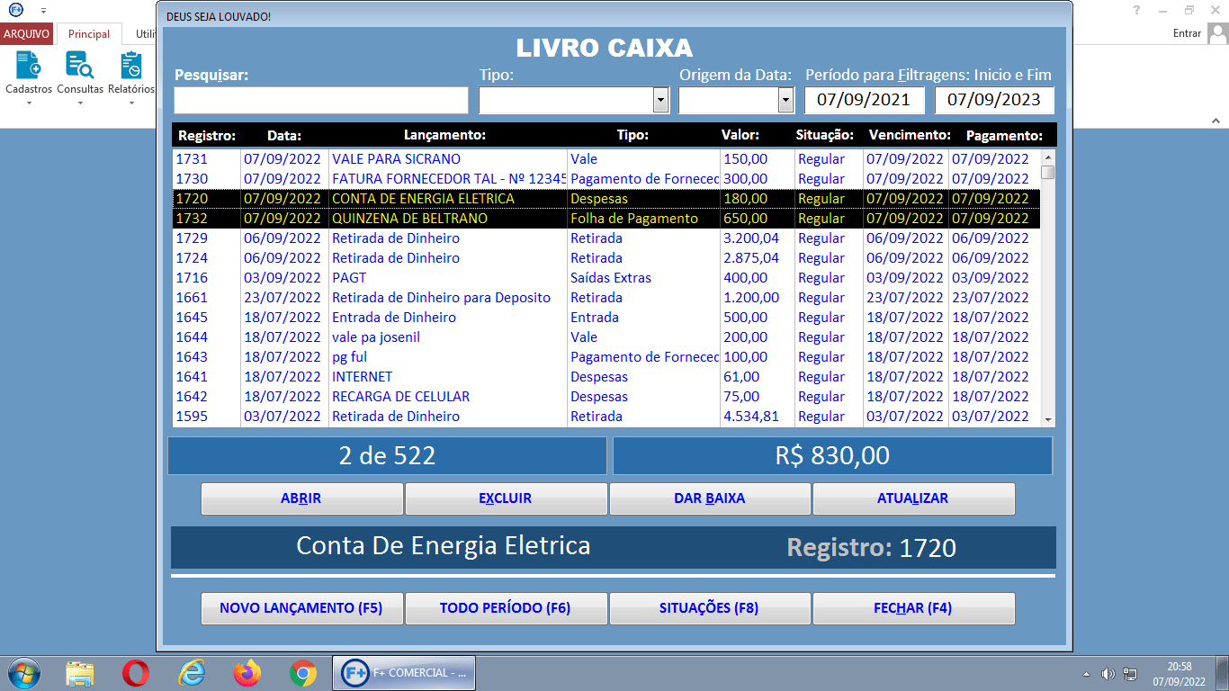Switch to the ARQUIVO tab
The height and width of the screenshot is (691, 1229).
[x=27, y=32]
